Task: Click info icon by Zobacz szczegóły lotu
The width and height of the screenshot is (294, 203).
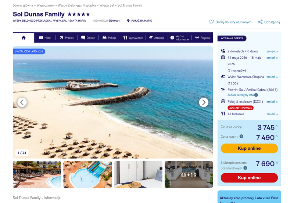Action: [256, 95]
